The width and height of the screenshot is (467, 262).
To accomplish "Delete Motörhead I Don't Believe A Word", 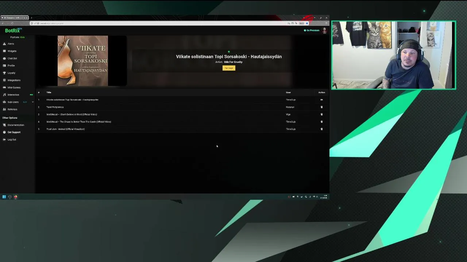I will tap(321, 114).
